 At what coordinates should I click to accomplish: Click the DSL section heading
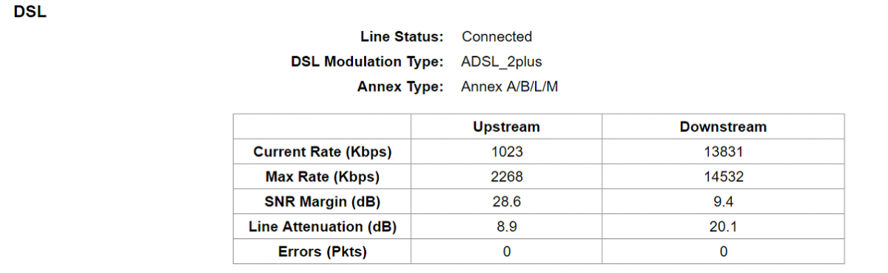pyautogui.click(x=30, y=13)
